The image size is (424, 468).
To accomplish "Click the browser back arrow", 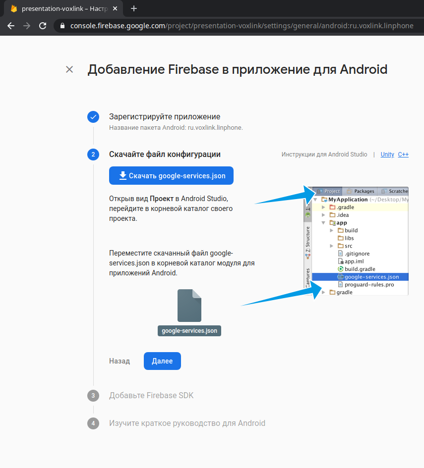I will (11, 26).
